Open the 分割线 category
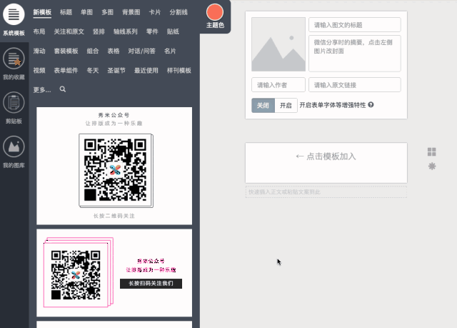The width and height of the screenshot is (457, 328). pos(179,12)
